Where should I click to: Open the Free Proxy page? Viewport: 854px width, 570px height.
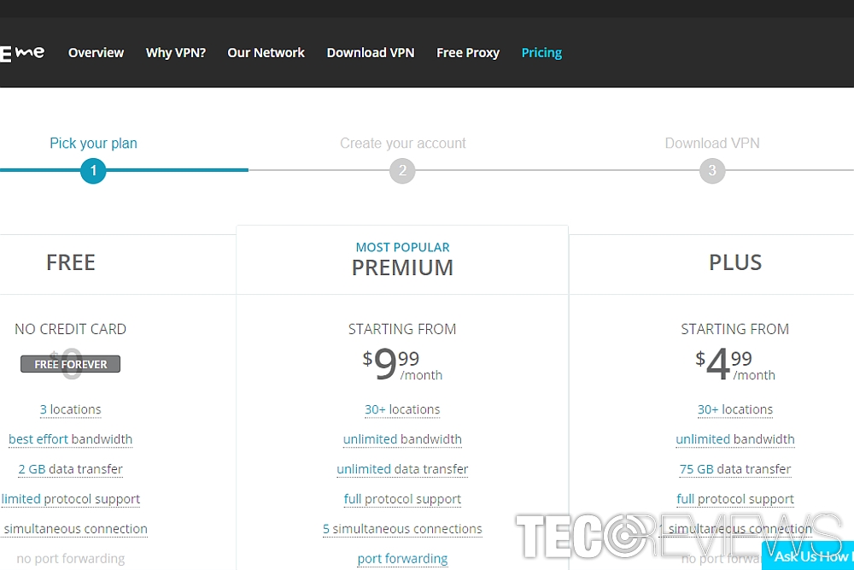[468, 53]
